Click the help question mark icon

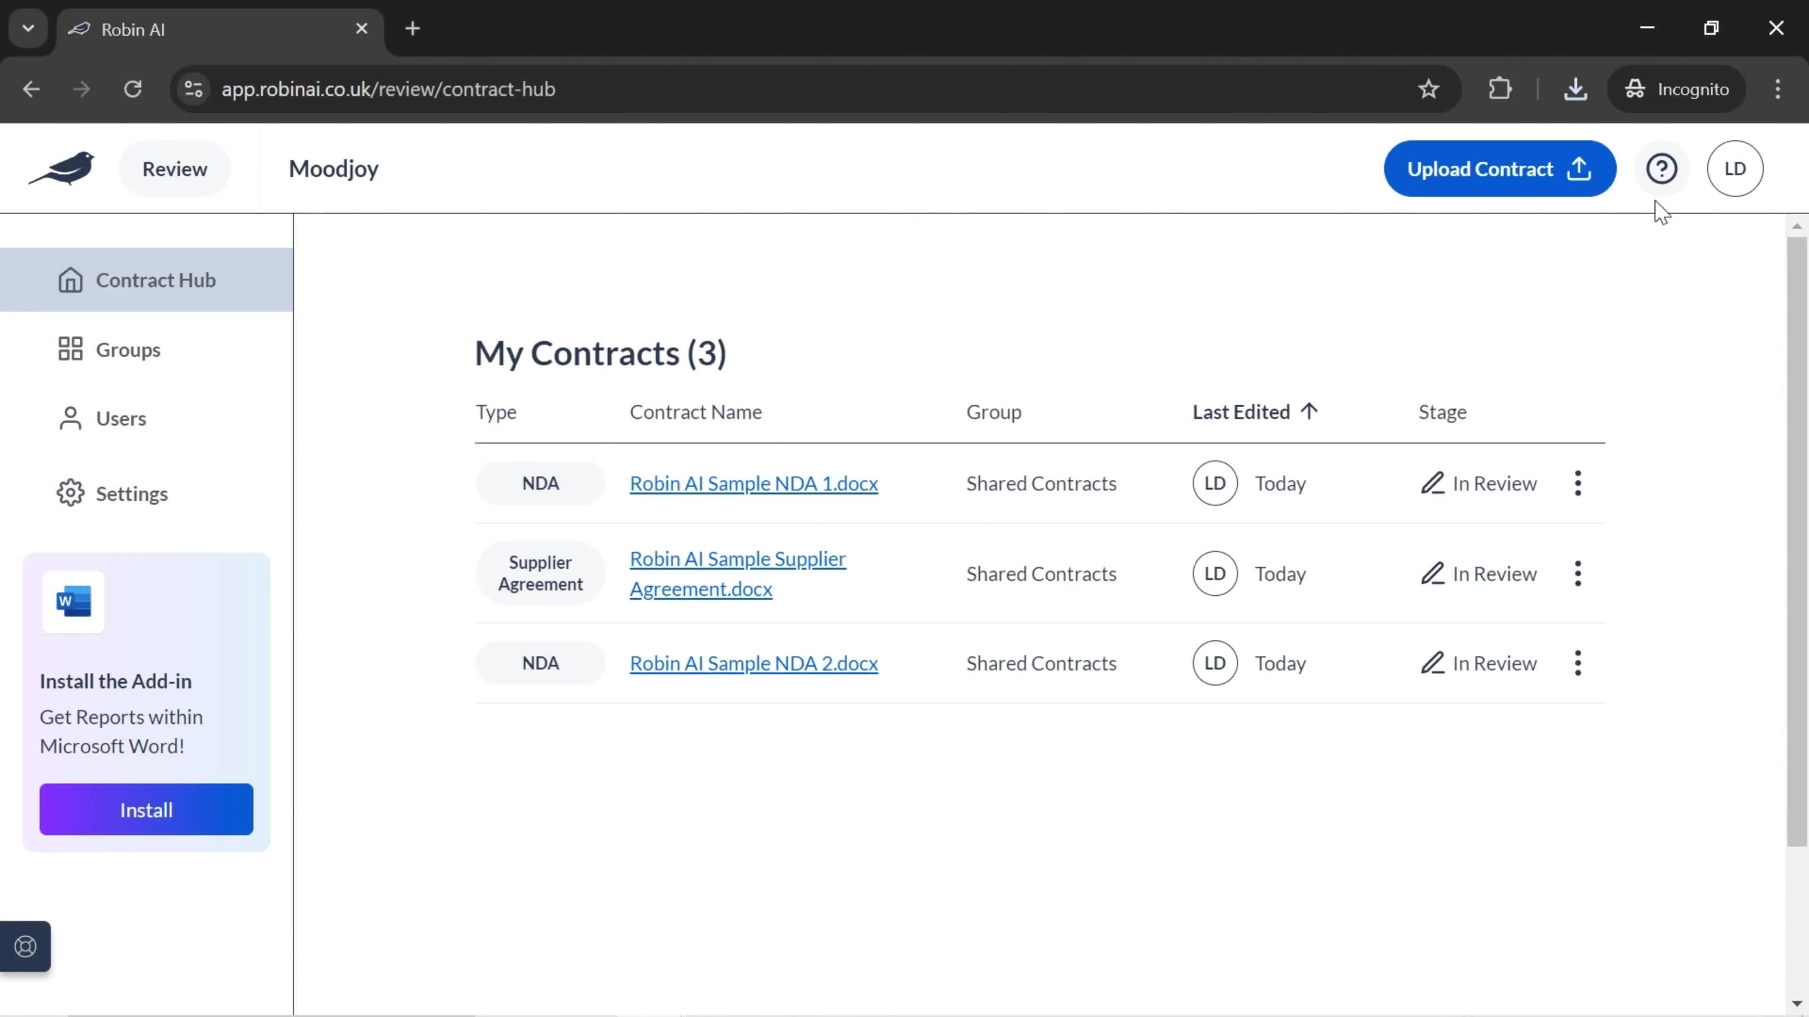1662,168
